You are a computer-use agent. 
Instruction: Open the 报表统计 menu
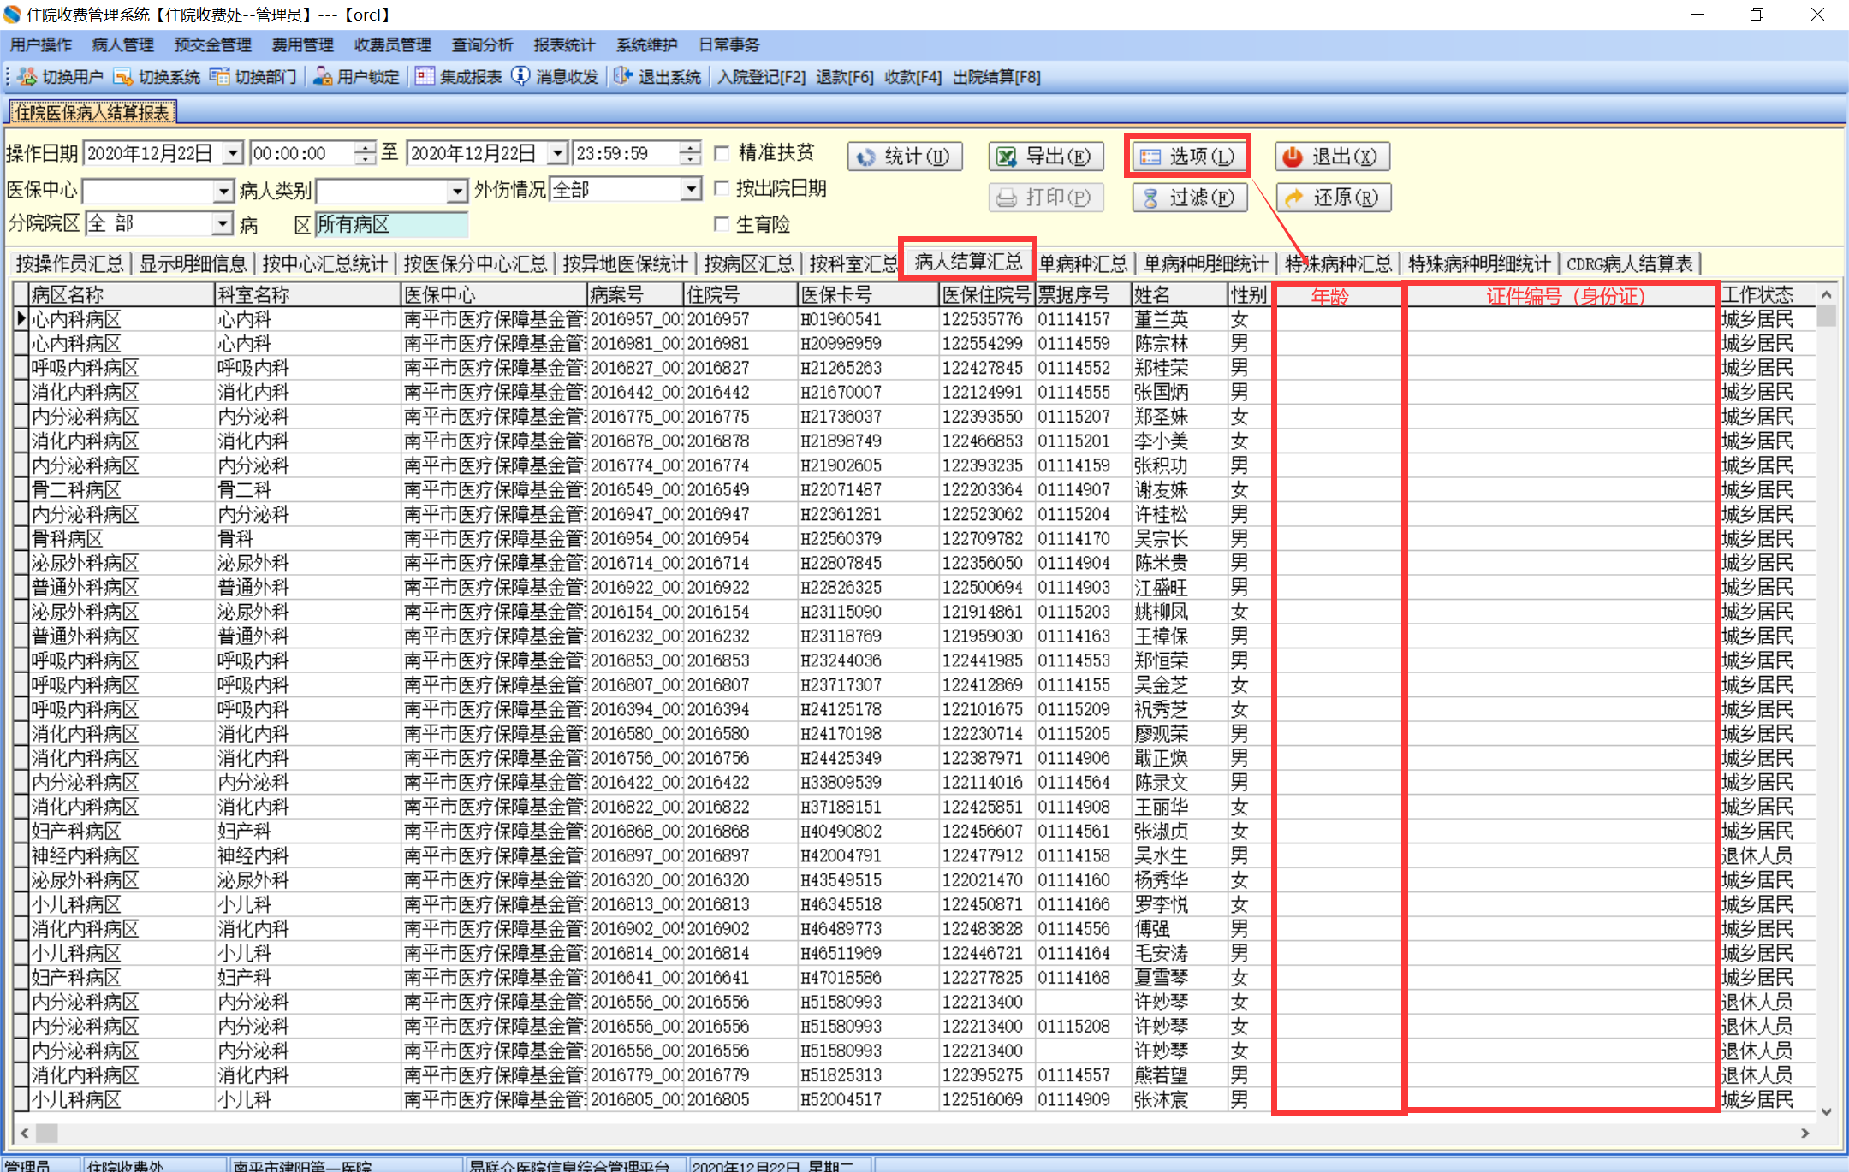[563, 44]
